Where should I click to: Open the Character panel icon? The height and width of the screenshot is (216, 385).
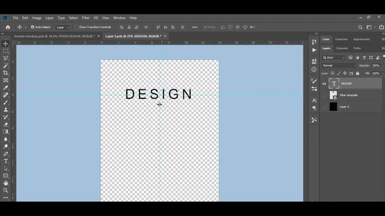coord(314,100)
